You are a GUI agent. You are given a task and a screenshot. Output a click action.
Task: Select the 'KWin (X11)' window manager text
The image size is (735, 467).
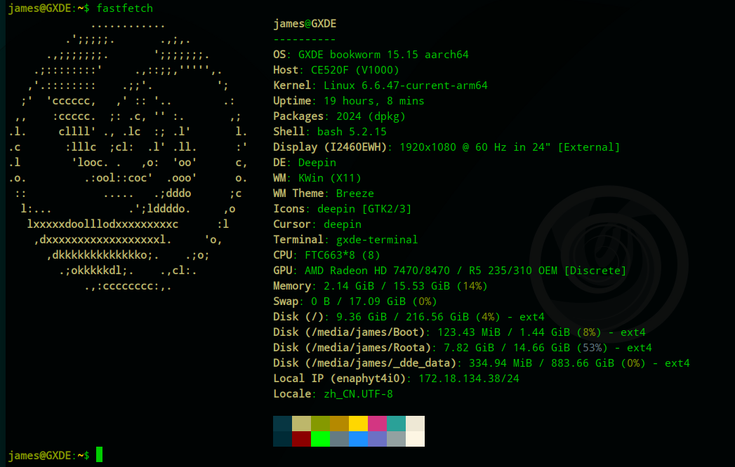click(x=330, y=179)
